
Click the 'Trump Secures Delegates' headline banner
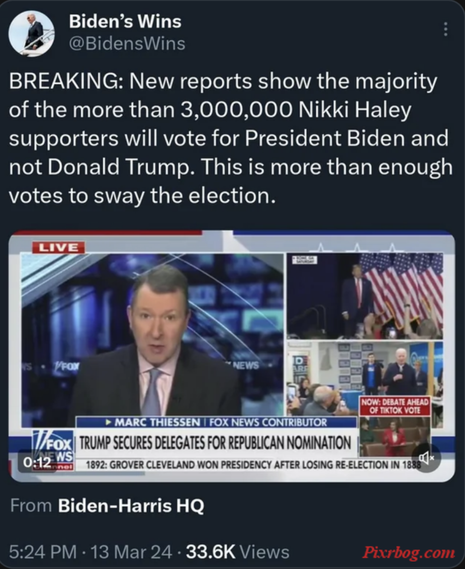click(x=215, y=443)
